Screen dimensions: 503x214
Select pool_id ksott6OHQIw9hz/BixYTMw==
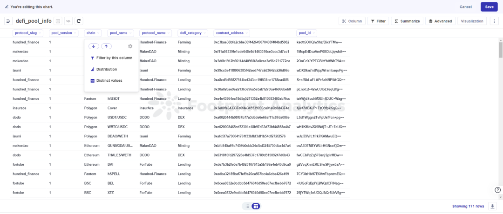(x=318, y=42)
